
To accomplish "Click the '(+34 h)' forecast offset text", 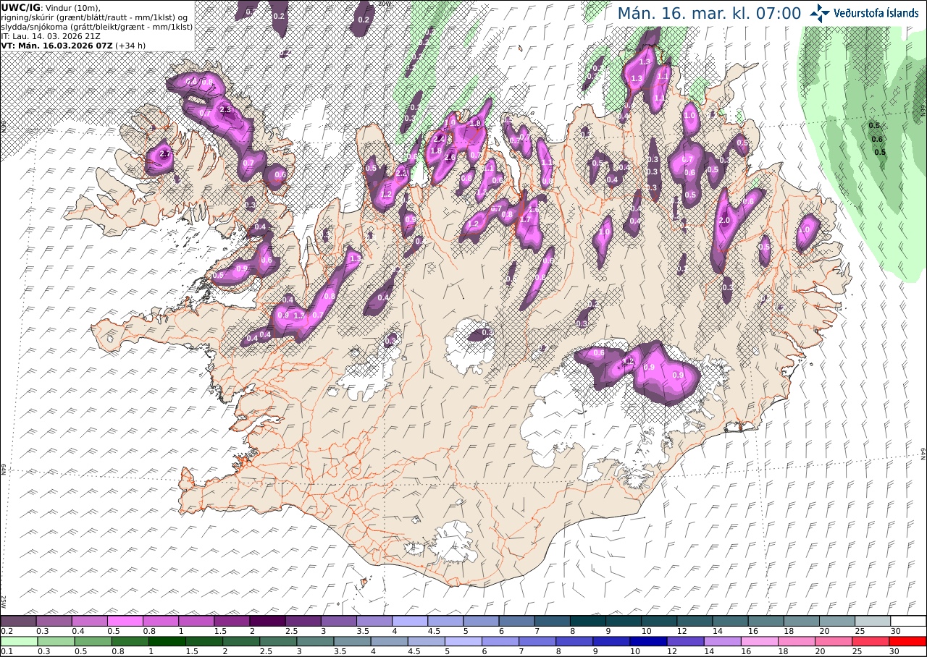I will 131,45.
